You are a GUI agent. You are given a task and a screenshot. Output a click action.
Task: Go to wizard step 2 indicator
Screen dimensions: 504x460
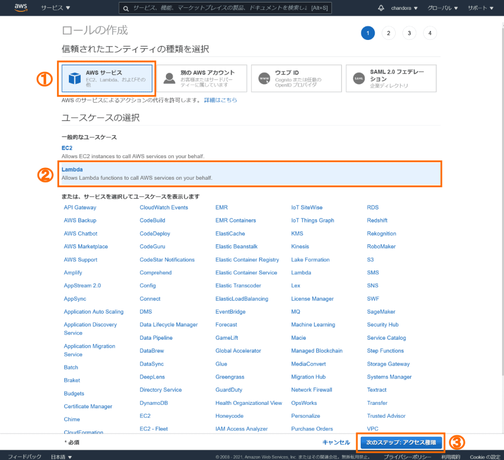click(x=388, y=33)
